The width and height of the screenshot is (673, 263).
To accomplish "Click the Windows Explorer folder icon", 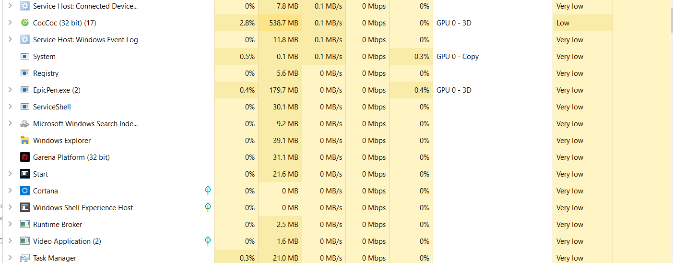I will click(x=25, y=141).
